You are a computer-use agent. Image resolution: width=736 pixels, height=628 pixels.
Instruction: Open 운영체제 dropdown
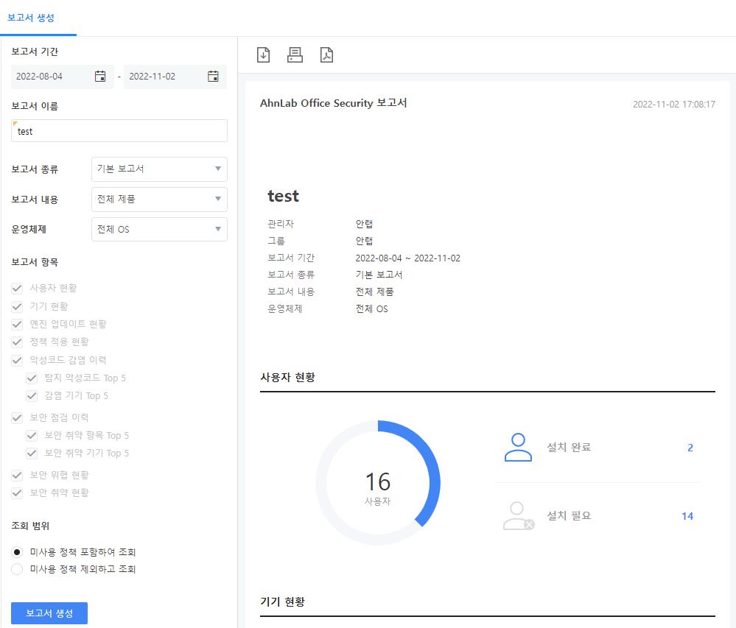click(x=159, y=230)
